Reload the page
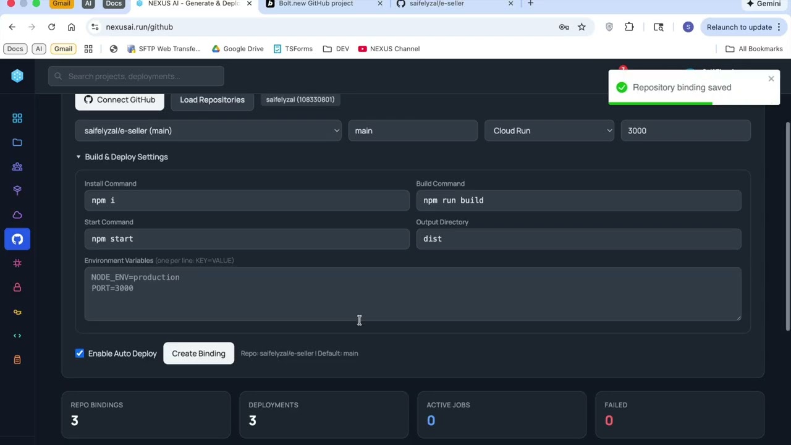791x445 pixels. tap(52, 27)
